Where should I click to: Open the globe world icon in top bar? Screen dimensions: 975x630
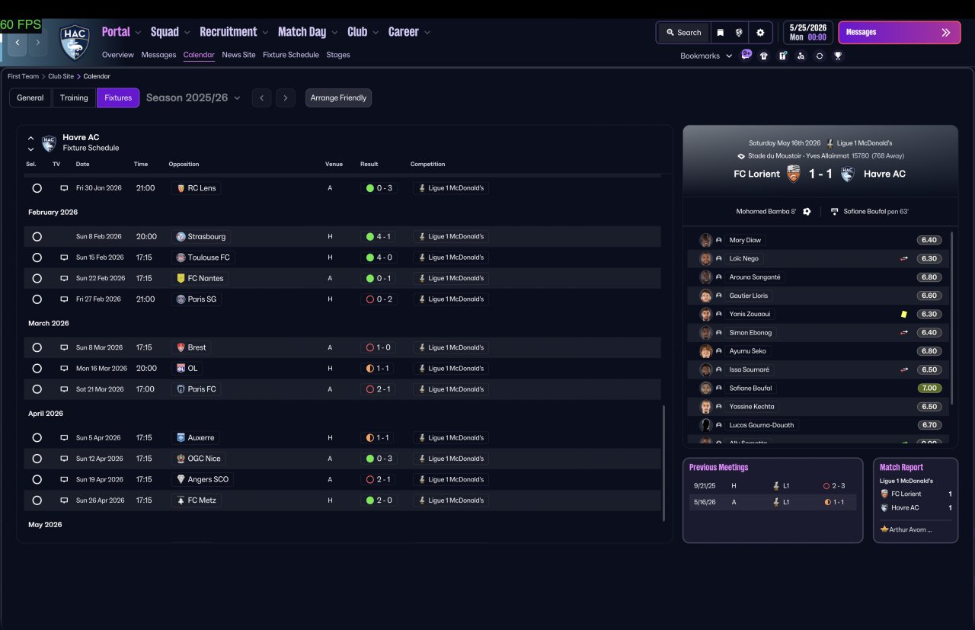739,33
